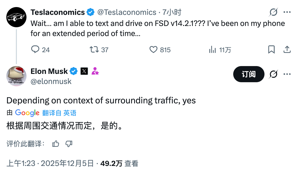Open view analytics icon showing 11万

[213, 50]
